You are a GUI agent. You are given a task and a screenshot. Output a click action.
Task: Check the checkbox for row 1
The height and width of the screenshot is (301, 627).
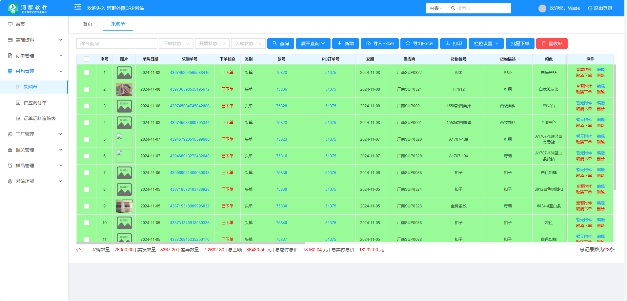tap(87, 73)
